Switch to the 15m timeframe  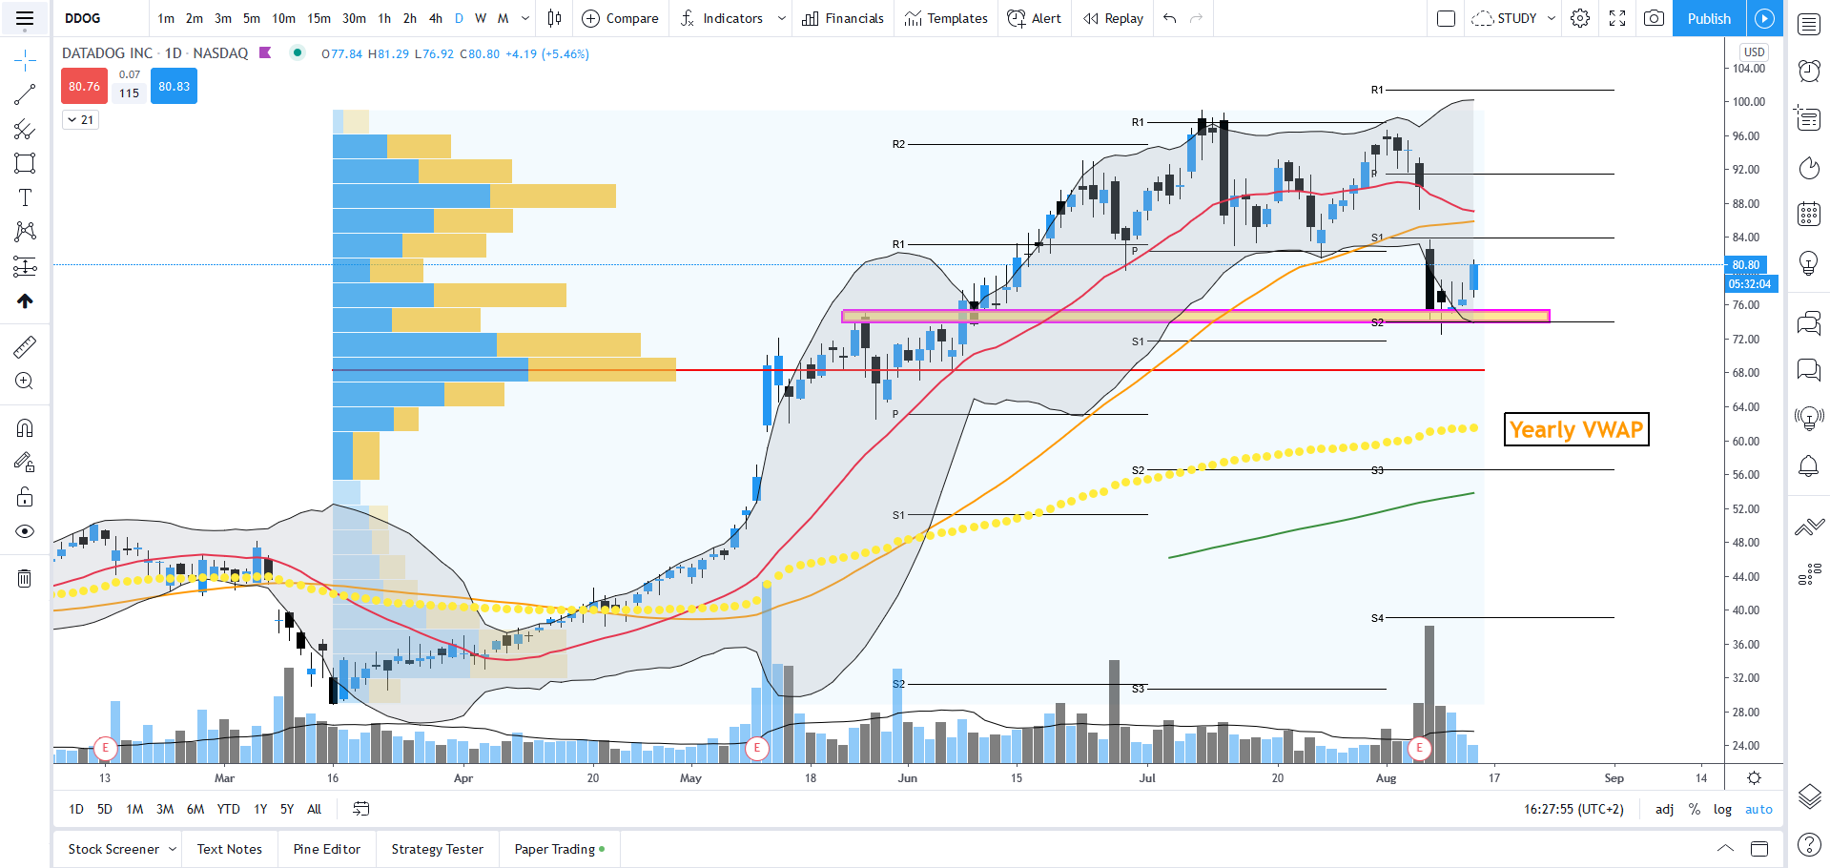pos(319,18)
